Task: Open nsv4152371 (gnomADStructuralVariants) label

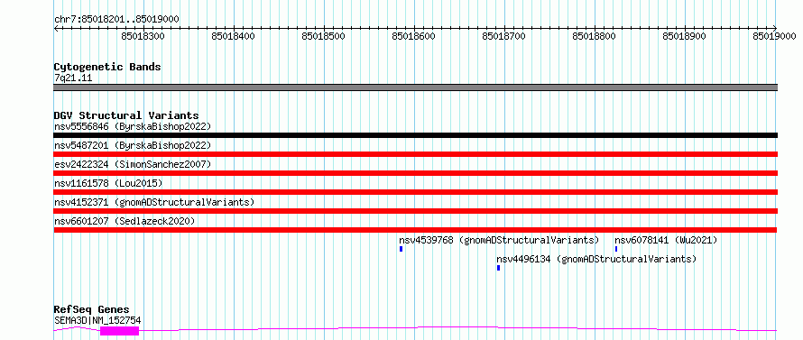Action: pyautogui.click(x=153, y=202)
